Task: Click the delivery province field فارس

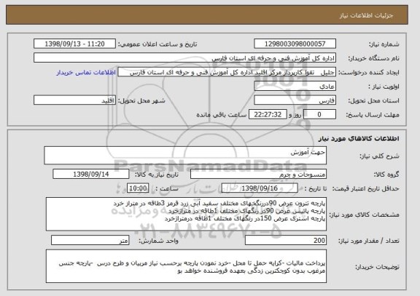Action: click(x=295, y=100)
